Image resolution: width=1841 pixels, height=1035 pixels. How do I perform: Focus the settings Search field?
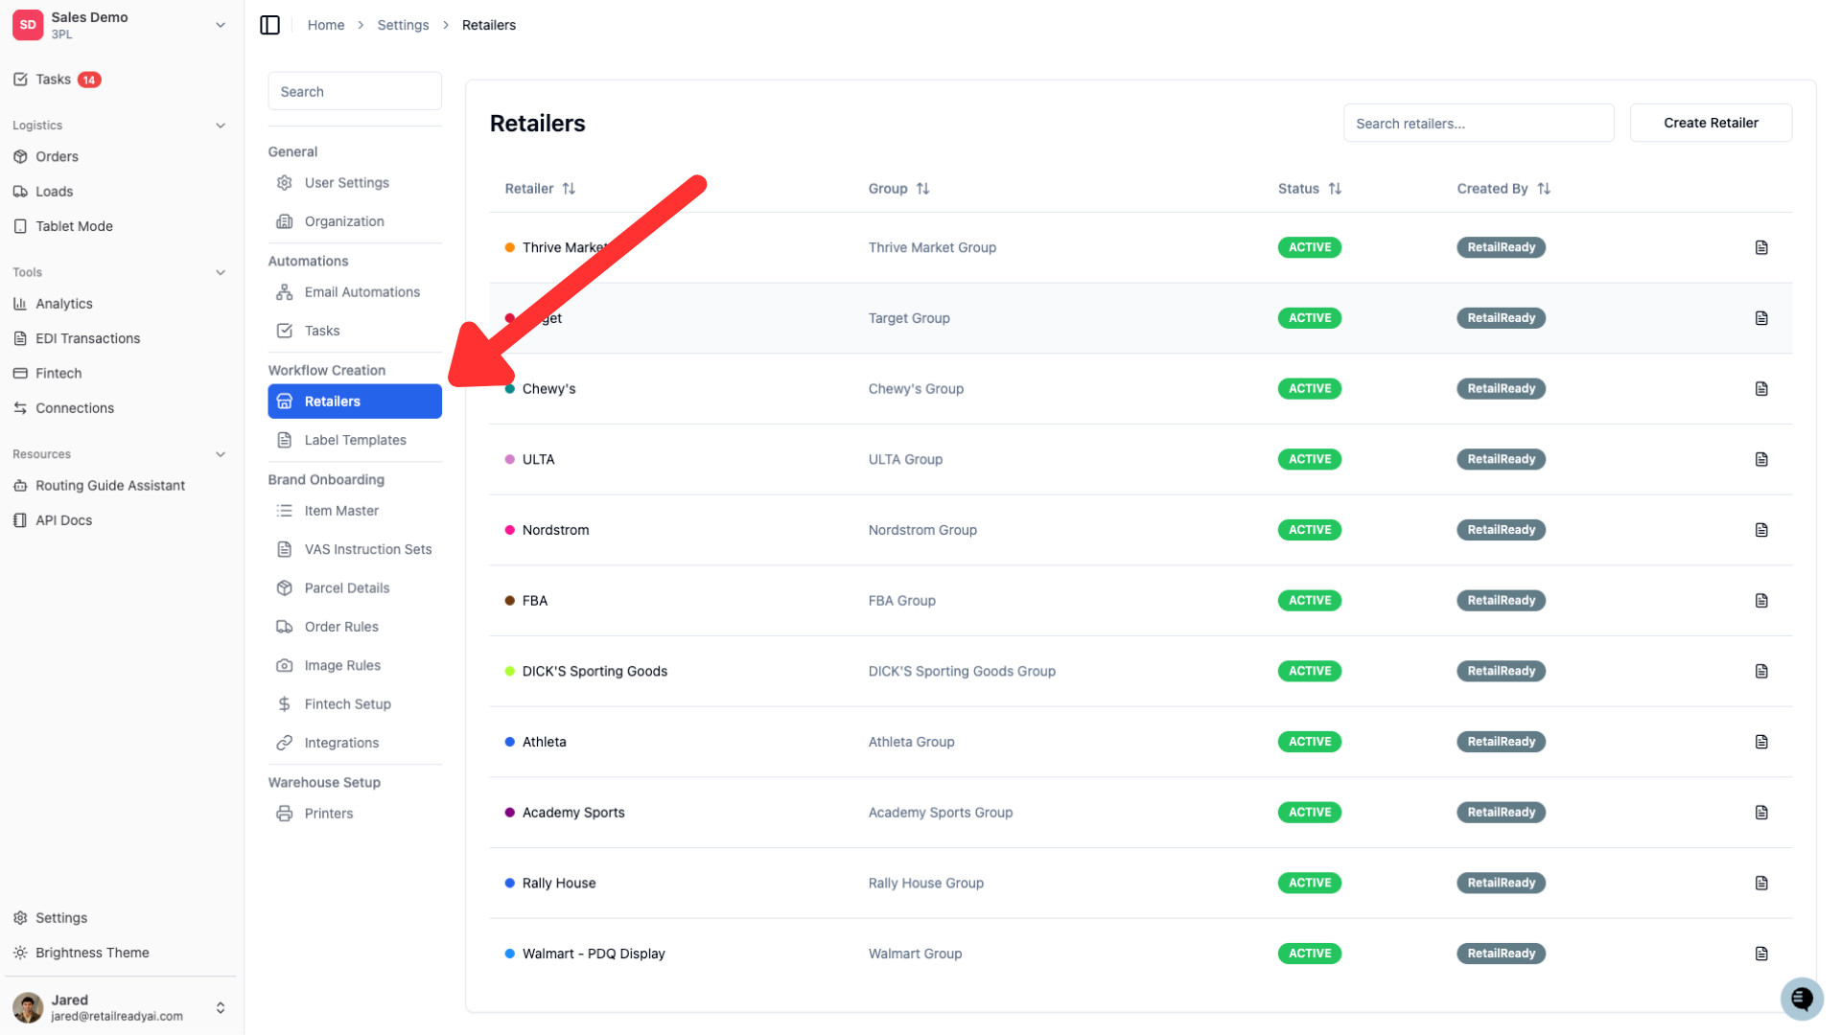tap(355, 91)
